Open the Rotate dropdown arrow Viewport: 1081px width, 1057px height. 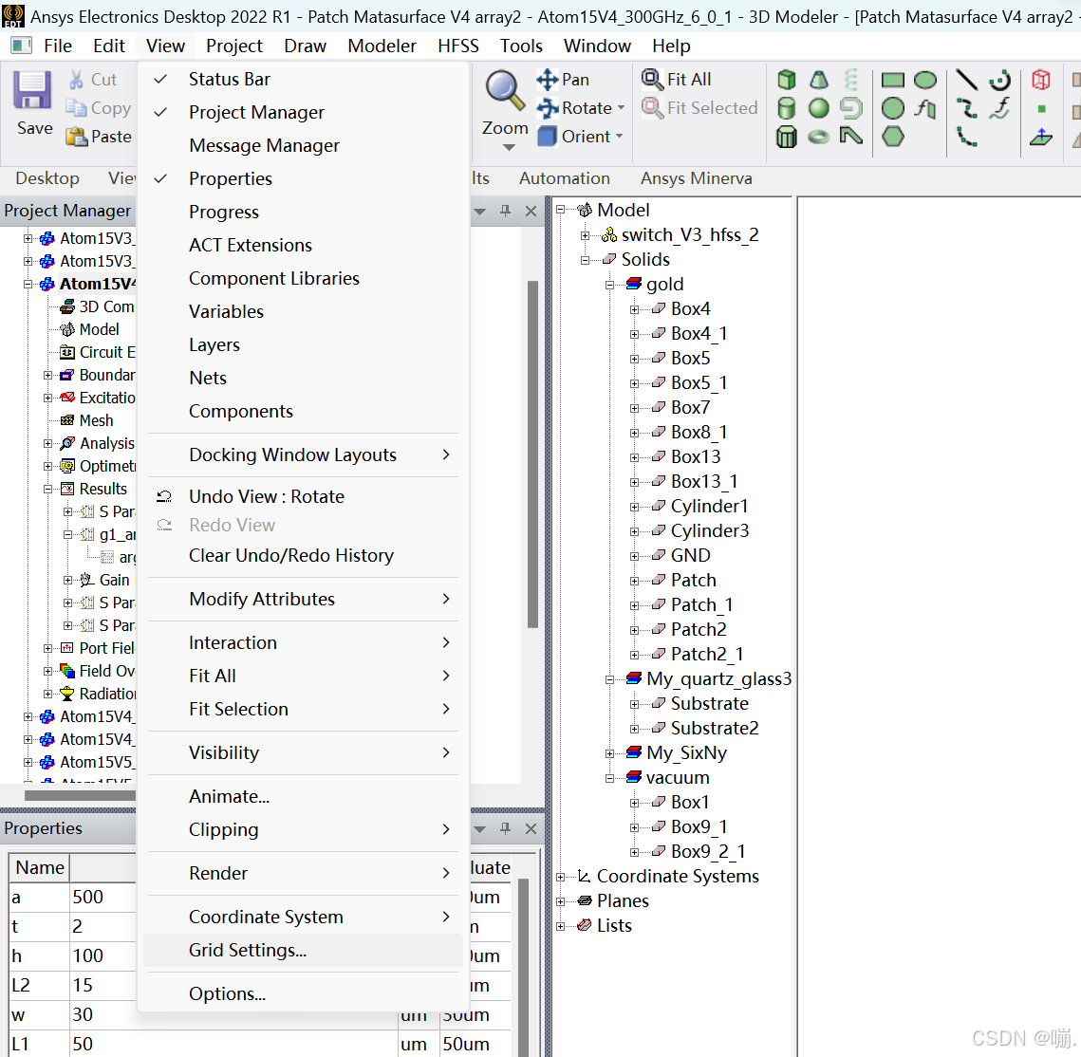click(x=621, y=108)
